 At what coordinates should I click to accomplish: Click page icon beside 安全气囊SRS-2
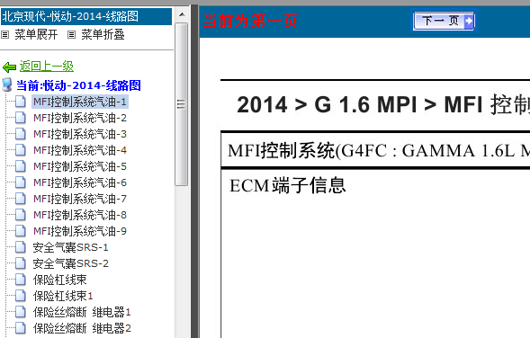click(x=21, y=263)
